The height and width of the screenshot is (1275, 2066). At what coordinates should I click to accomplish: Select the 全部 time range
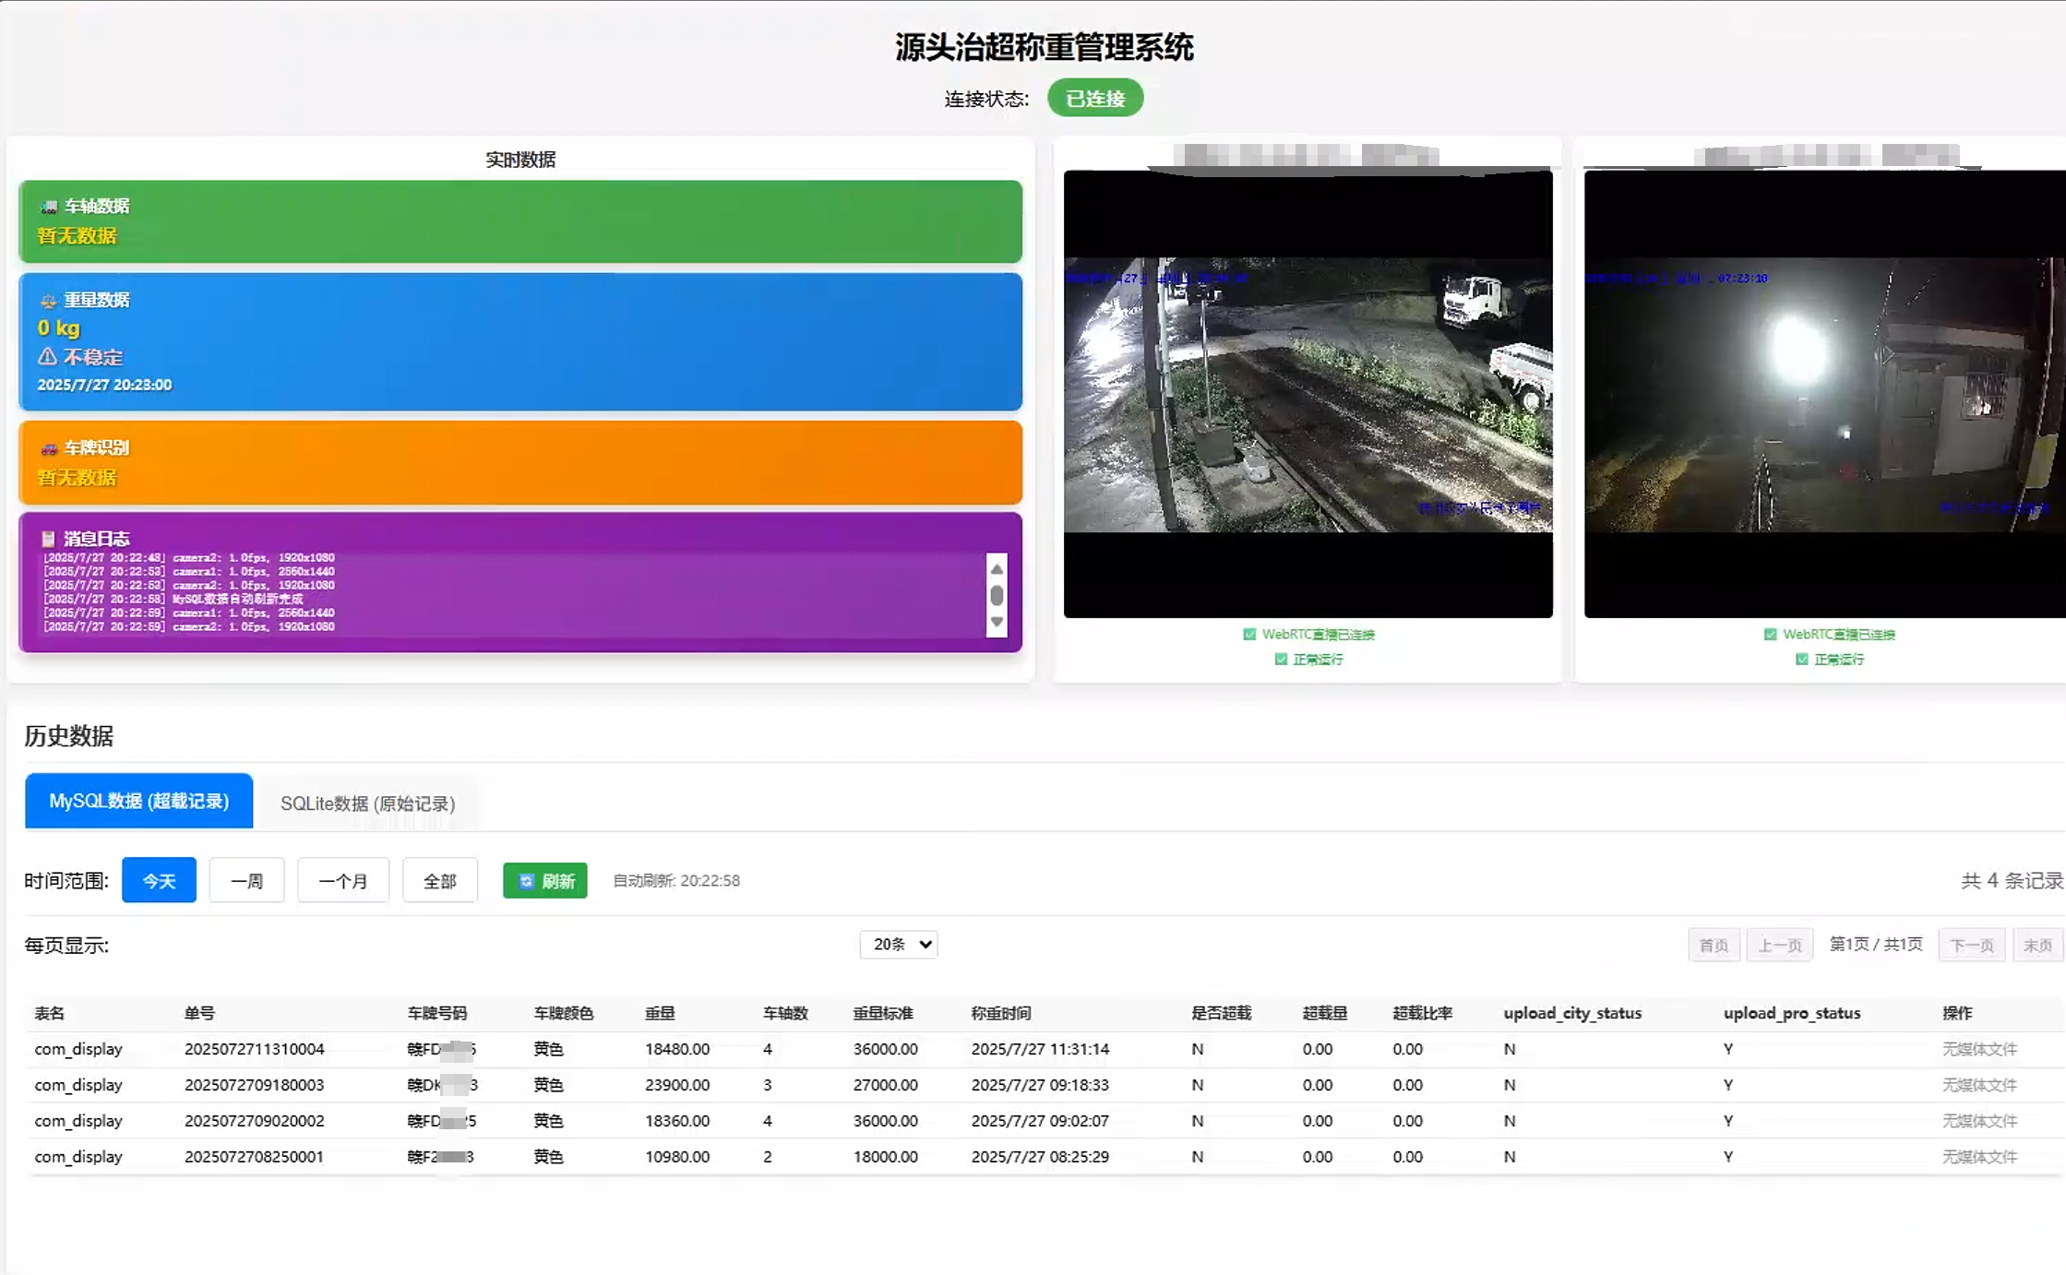pyautogui.click(x=440, y=881)
